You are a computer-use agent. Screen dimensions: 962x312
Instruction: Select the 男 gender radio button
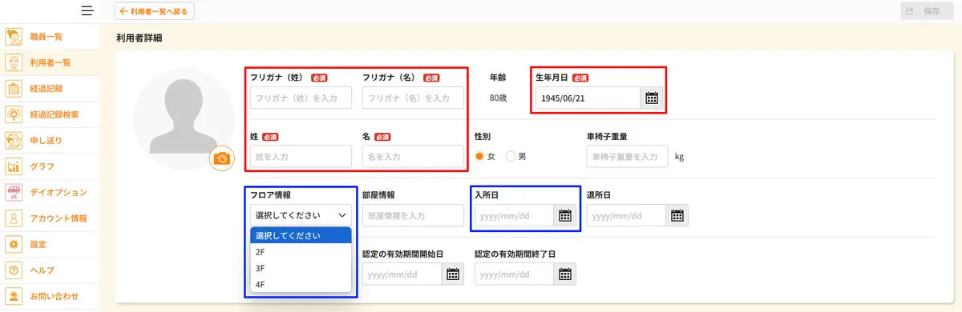511,156
